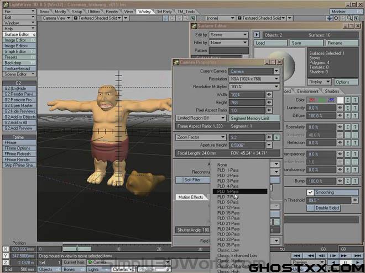Click the play reverse button
This screenshot has width=365, height=273.
coord(333,263)
